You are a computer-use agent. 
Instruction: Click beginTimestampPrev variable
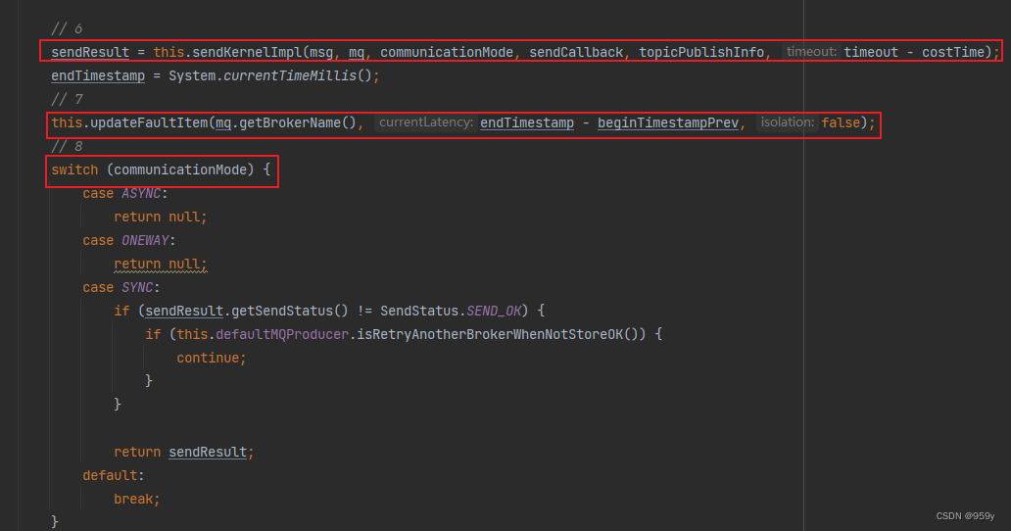[668, 122]
